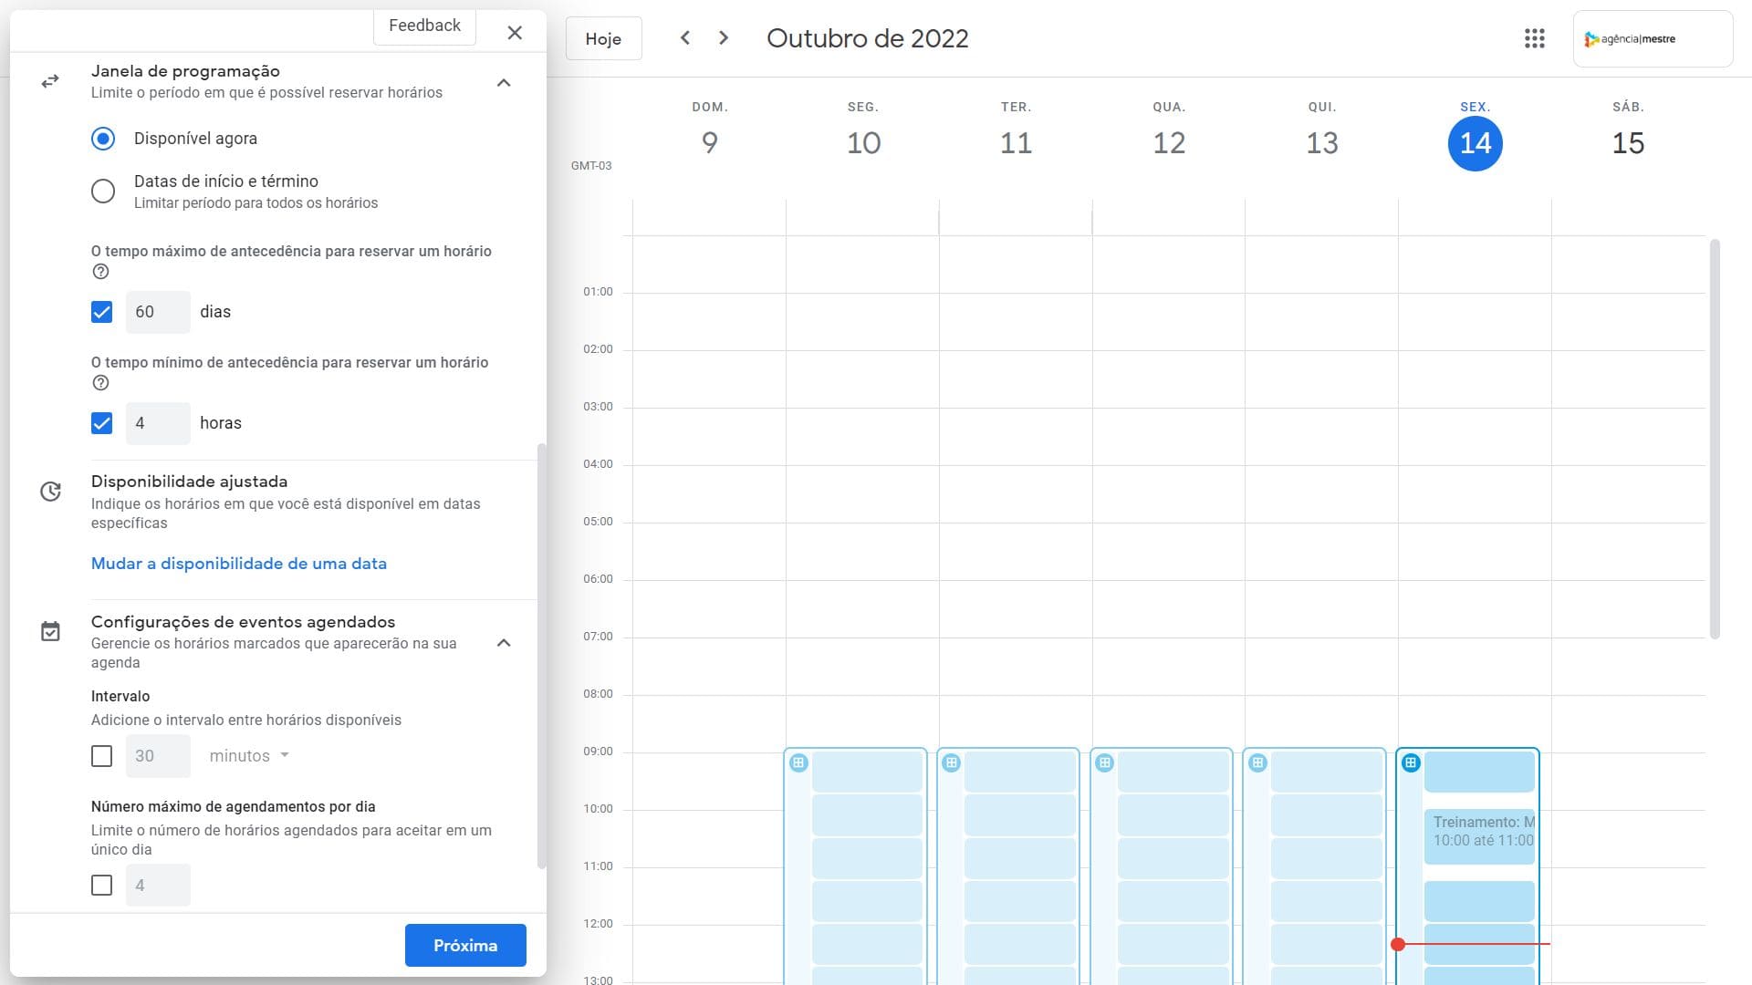Go to previous week arrow
The height and width of the screenshot is (985, 1752).
pos(685,38)
